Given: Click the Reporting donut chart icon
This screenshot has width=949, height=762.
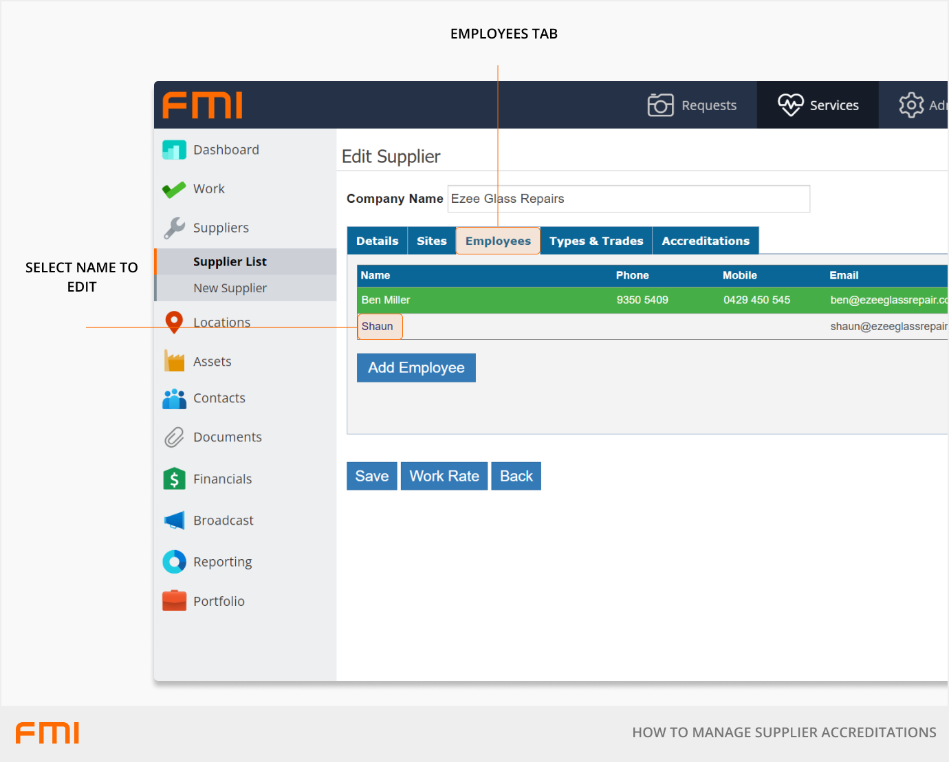Looking at the screenshot, I should [174, 562].
